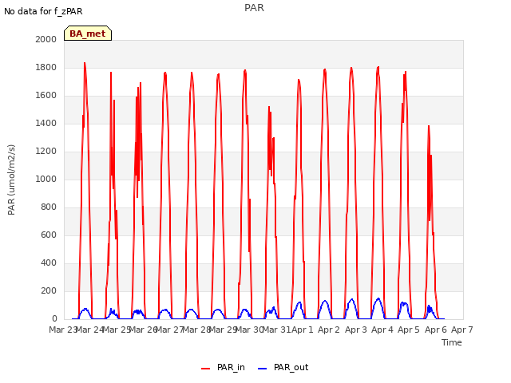Viewport: 511px width, 383px height.
Task: Click the red PAR_in peak near Mar 24
Action: 85,63
